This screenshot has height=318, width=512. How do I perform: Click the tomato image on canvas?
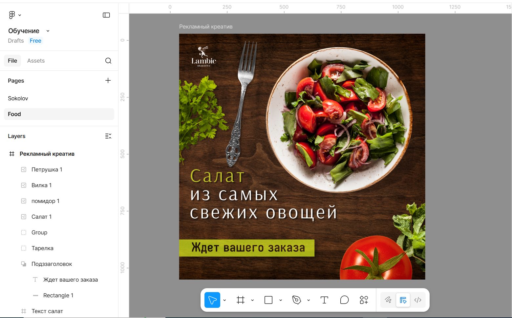coord(376,257)
